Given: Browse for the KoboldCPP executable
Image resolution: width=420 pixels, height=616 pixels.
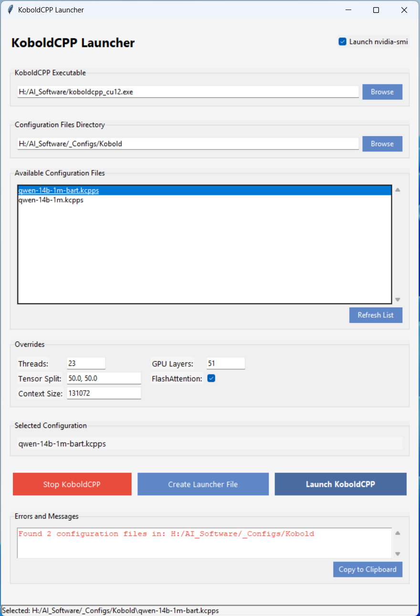Looking at the screenshot, I should 382,92.
